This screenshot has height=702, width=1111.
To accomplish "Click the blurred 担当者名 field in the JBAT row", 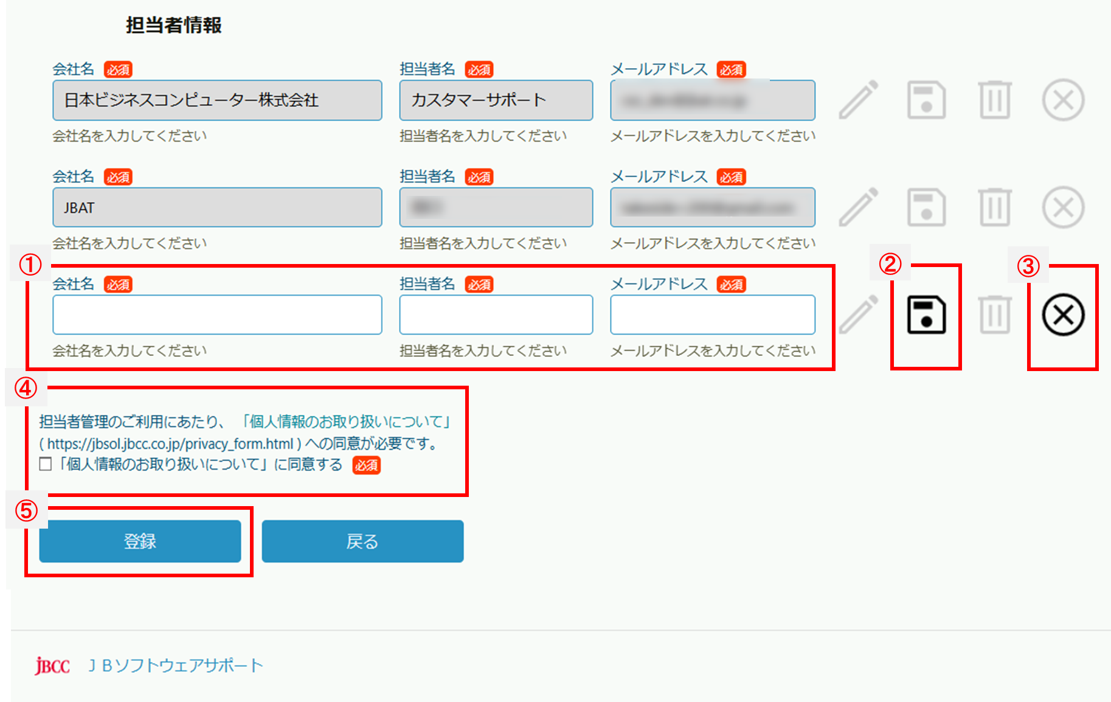I will [496, 207].
